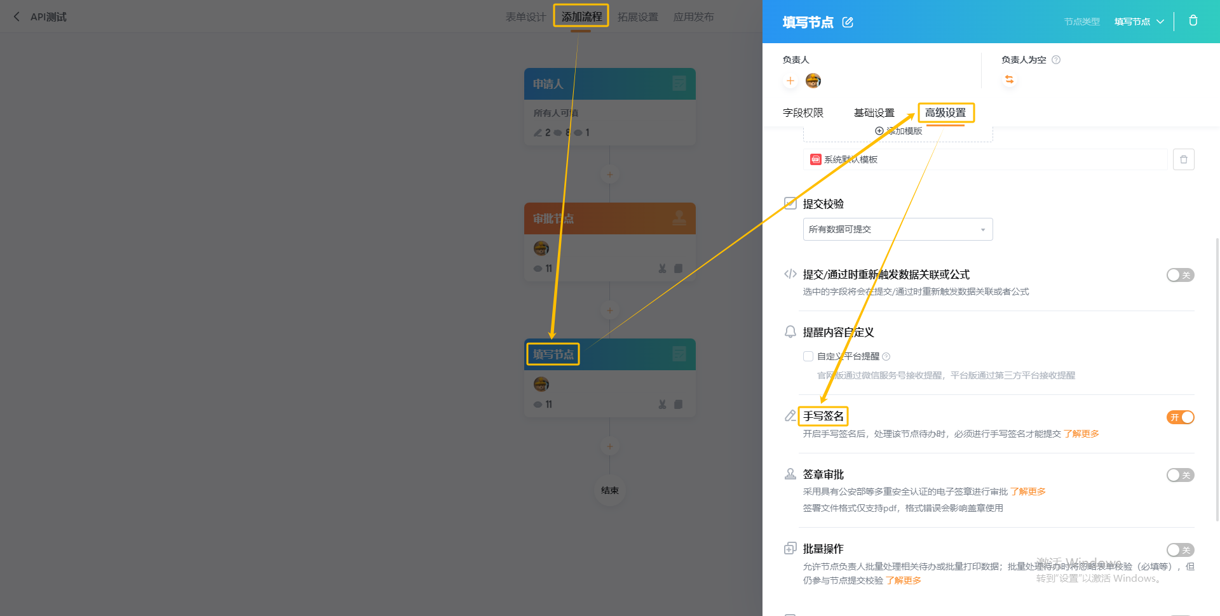Image resolution: width=1220 pixels, height=616 pixels.
Task: Delete the 系统默认模板 with trash button
Action: [1183, 159]
